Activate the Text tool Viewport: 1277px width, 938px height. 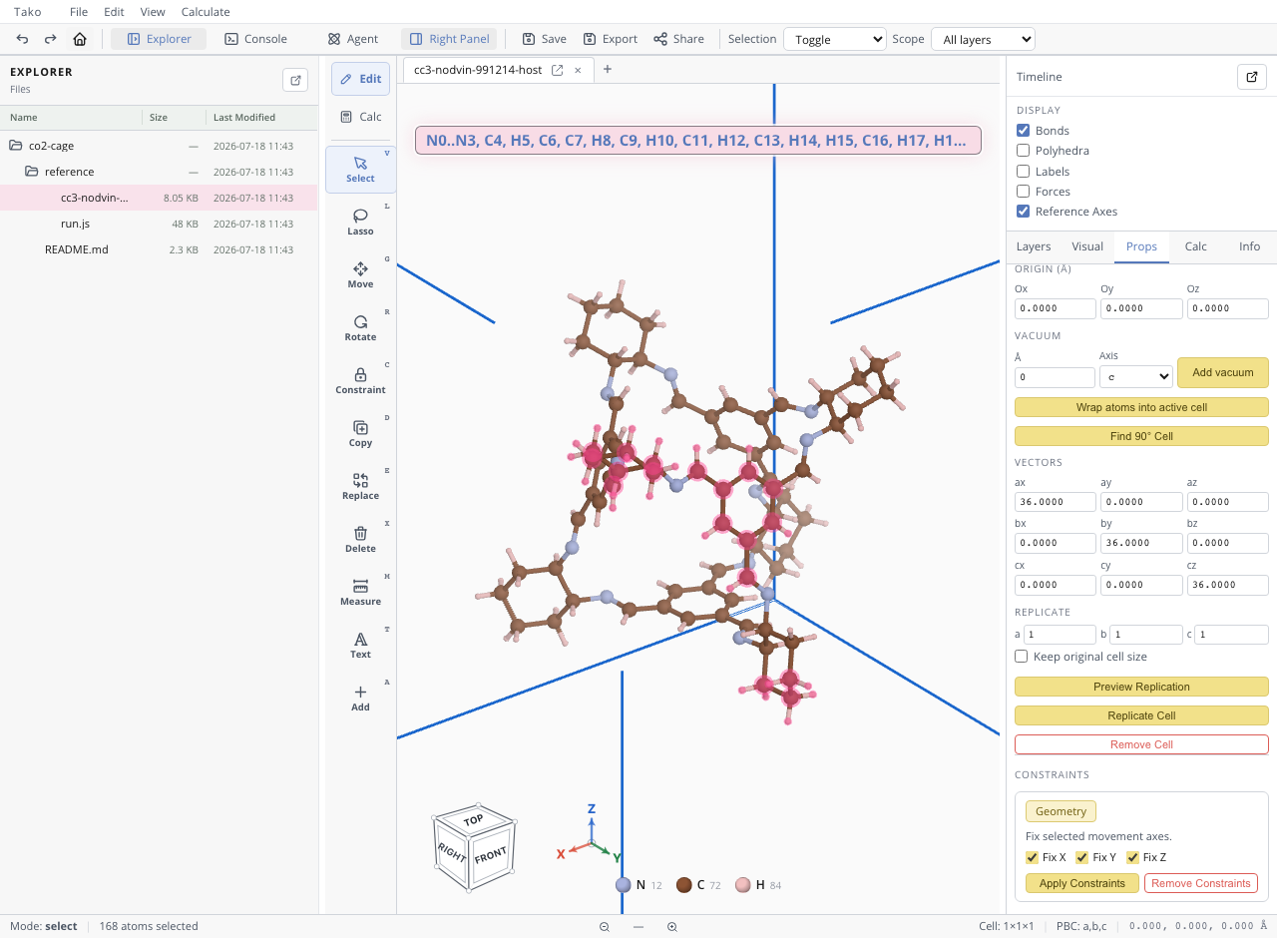pyautogui.click(x=360, y=646)
